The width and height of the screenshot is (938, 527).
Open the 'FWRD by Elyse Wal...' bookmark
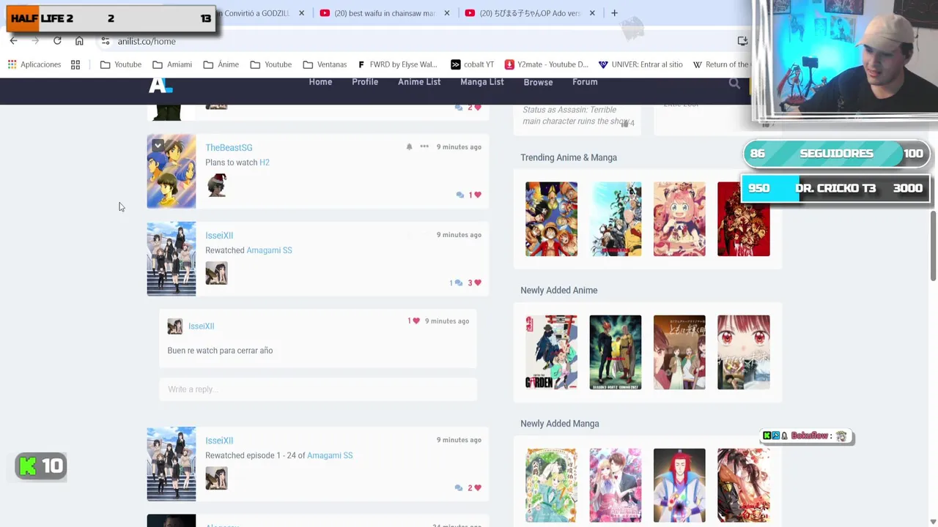[397, 64]
